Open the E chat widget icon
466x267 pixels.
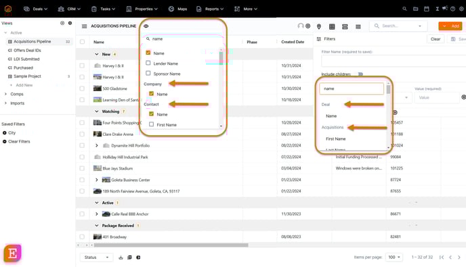point(12,253)
